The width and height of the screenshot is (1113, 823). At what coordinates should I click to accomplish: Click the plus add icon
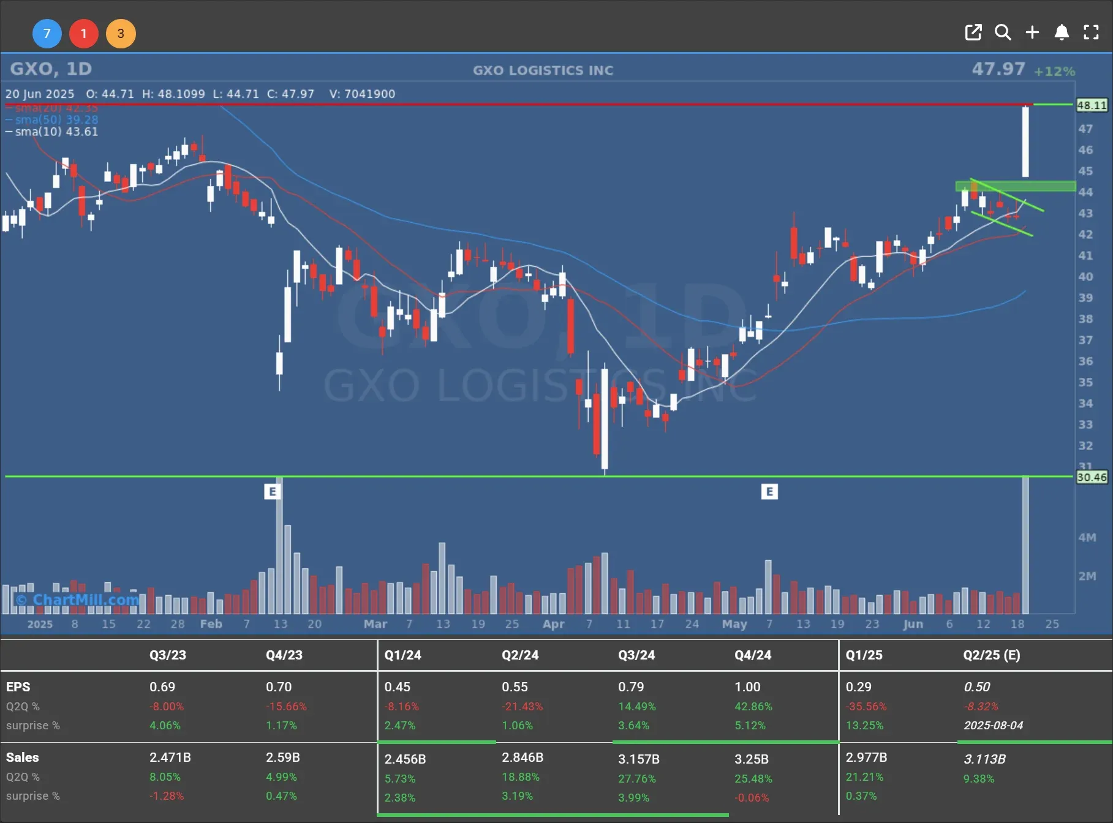point(1032,32)
